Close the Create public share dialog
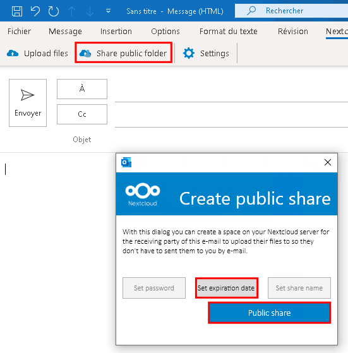This screenshot has height=353, width=348. pos(328,162)
